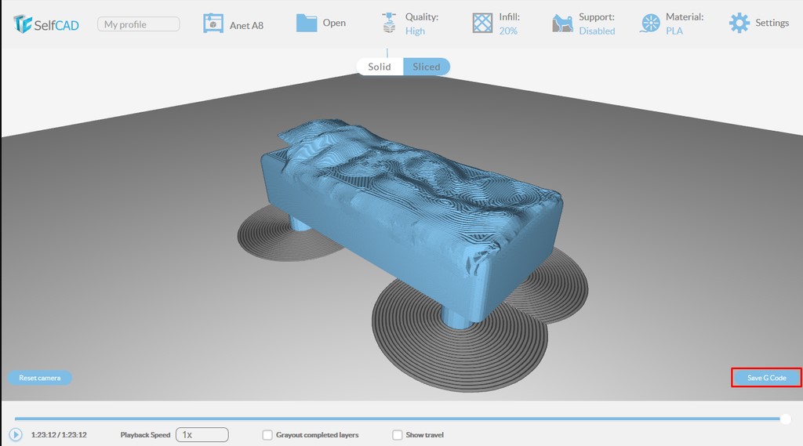The width and height of the screenshot is (803, 446).
Task: Toggle the Show travel checkbox
Action: [398, 435]
